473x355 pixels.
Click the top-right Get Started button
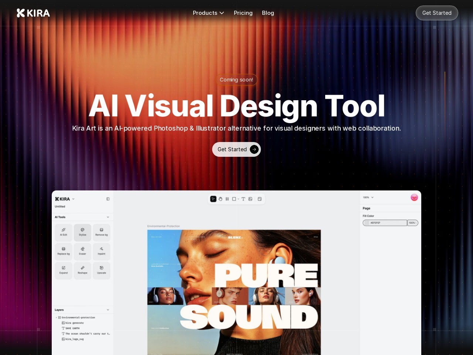(x=437, y=13)
